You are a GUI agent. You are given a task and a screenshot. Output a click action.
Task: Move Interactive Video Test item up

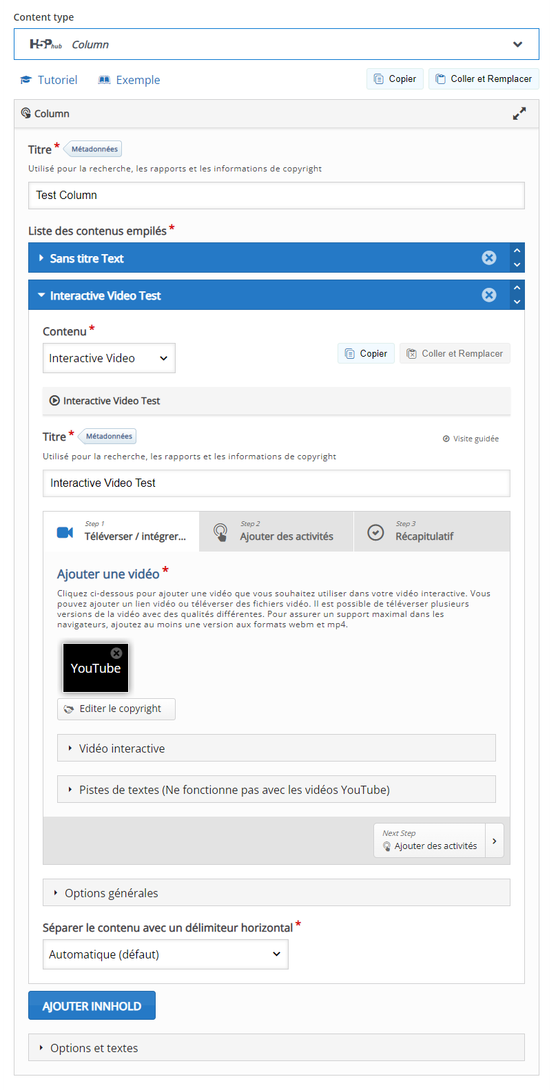pyautogui.click(x=517, y=288)
